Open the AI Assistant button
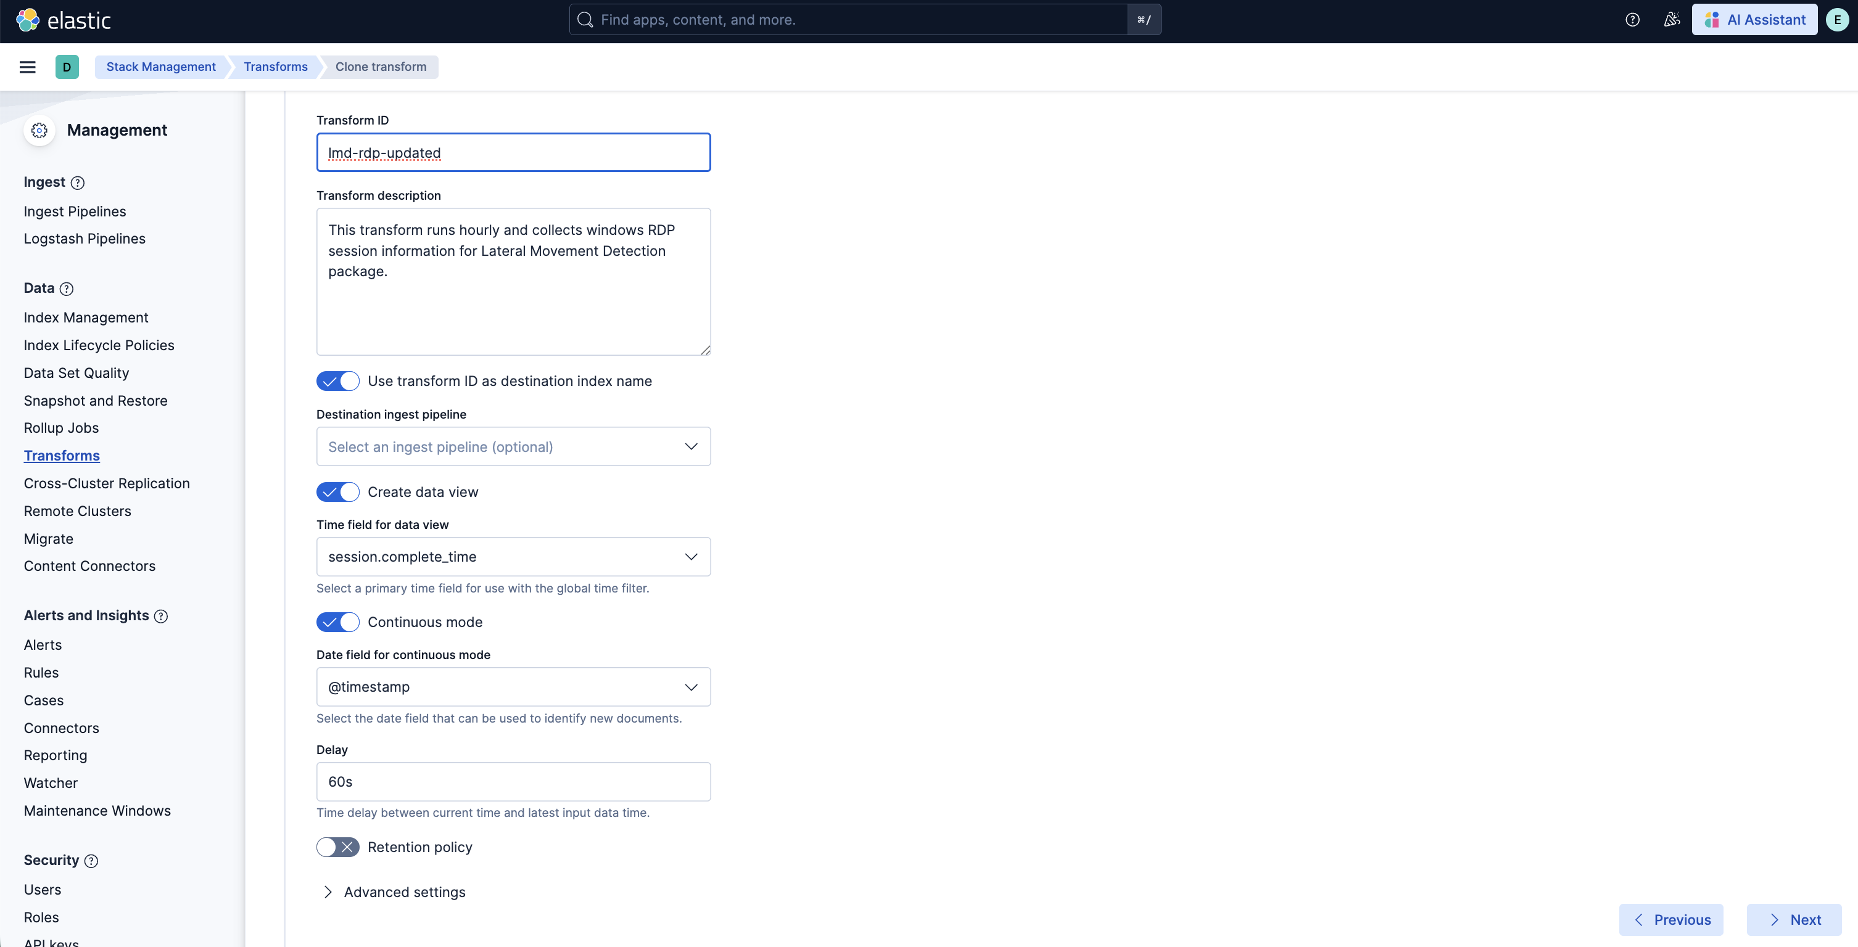 coord(1754,20)
